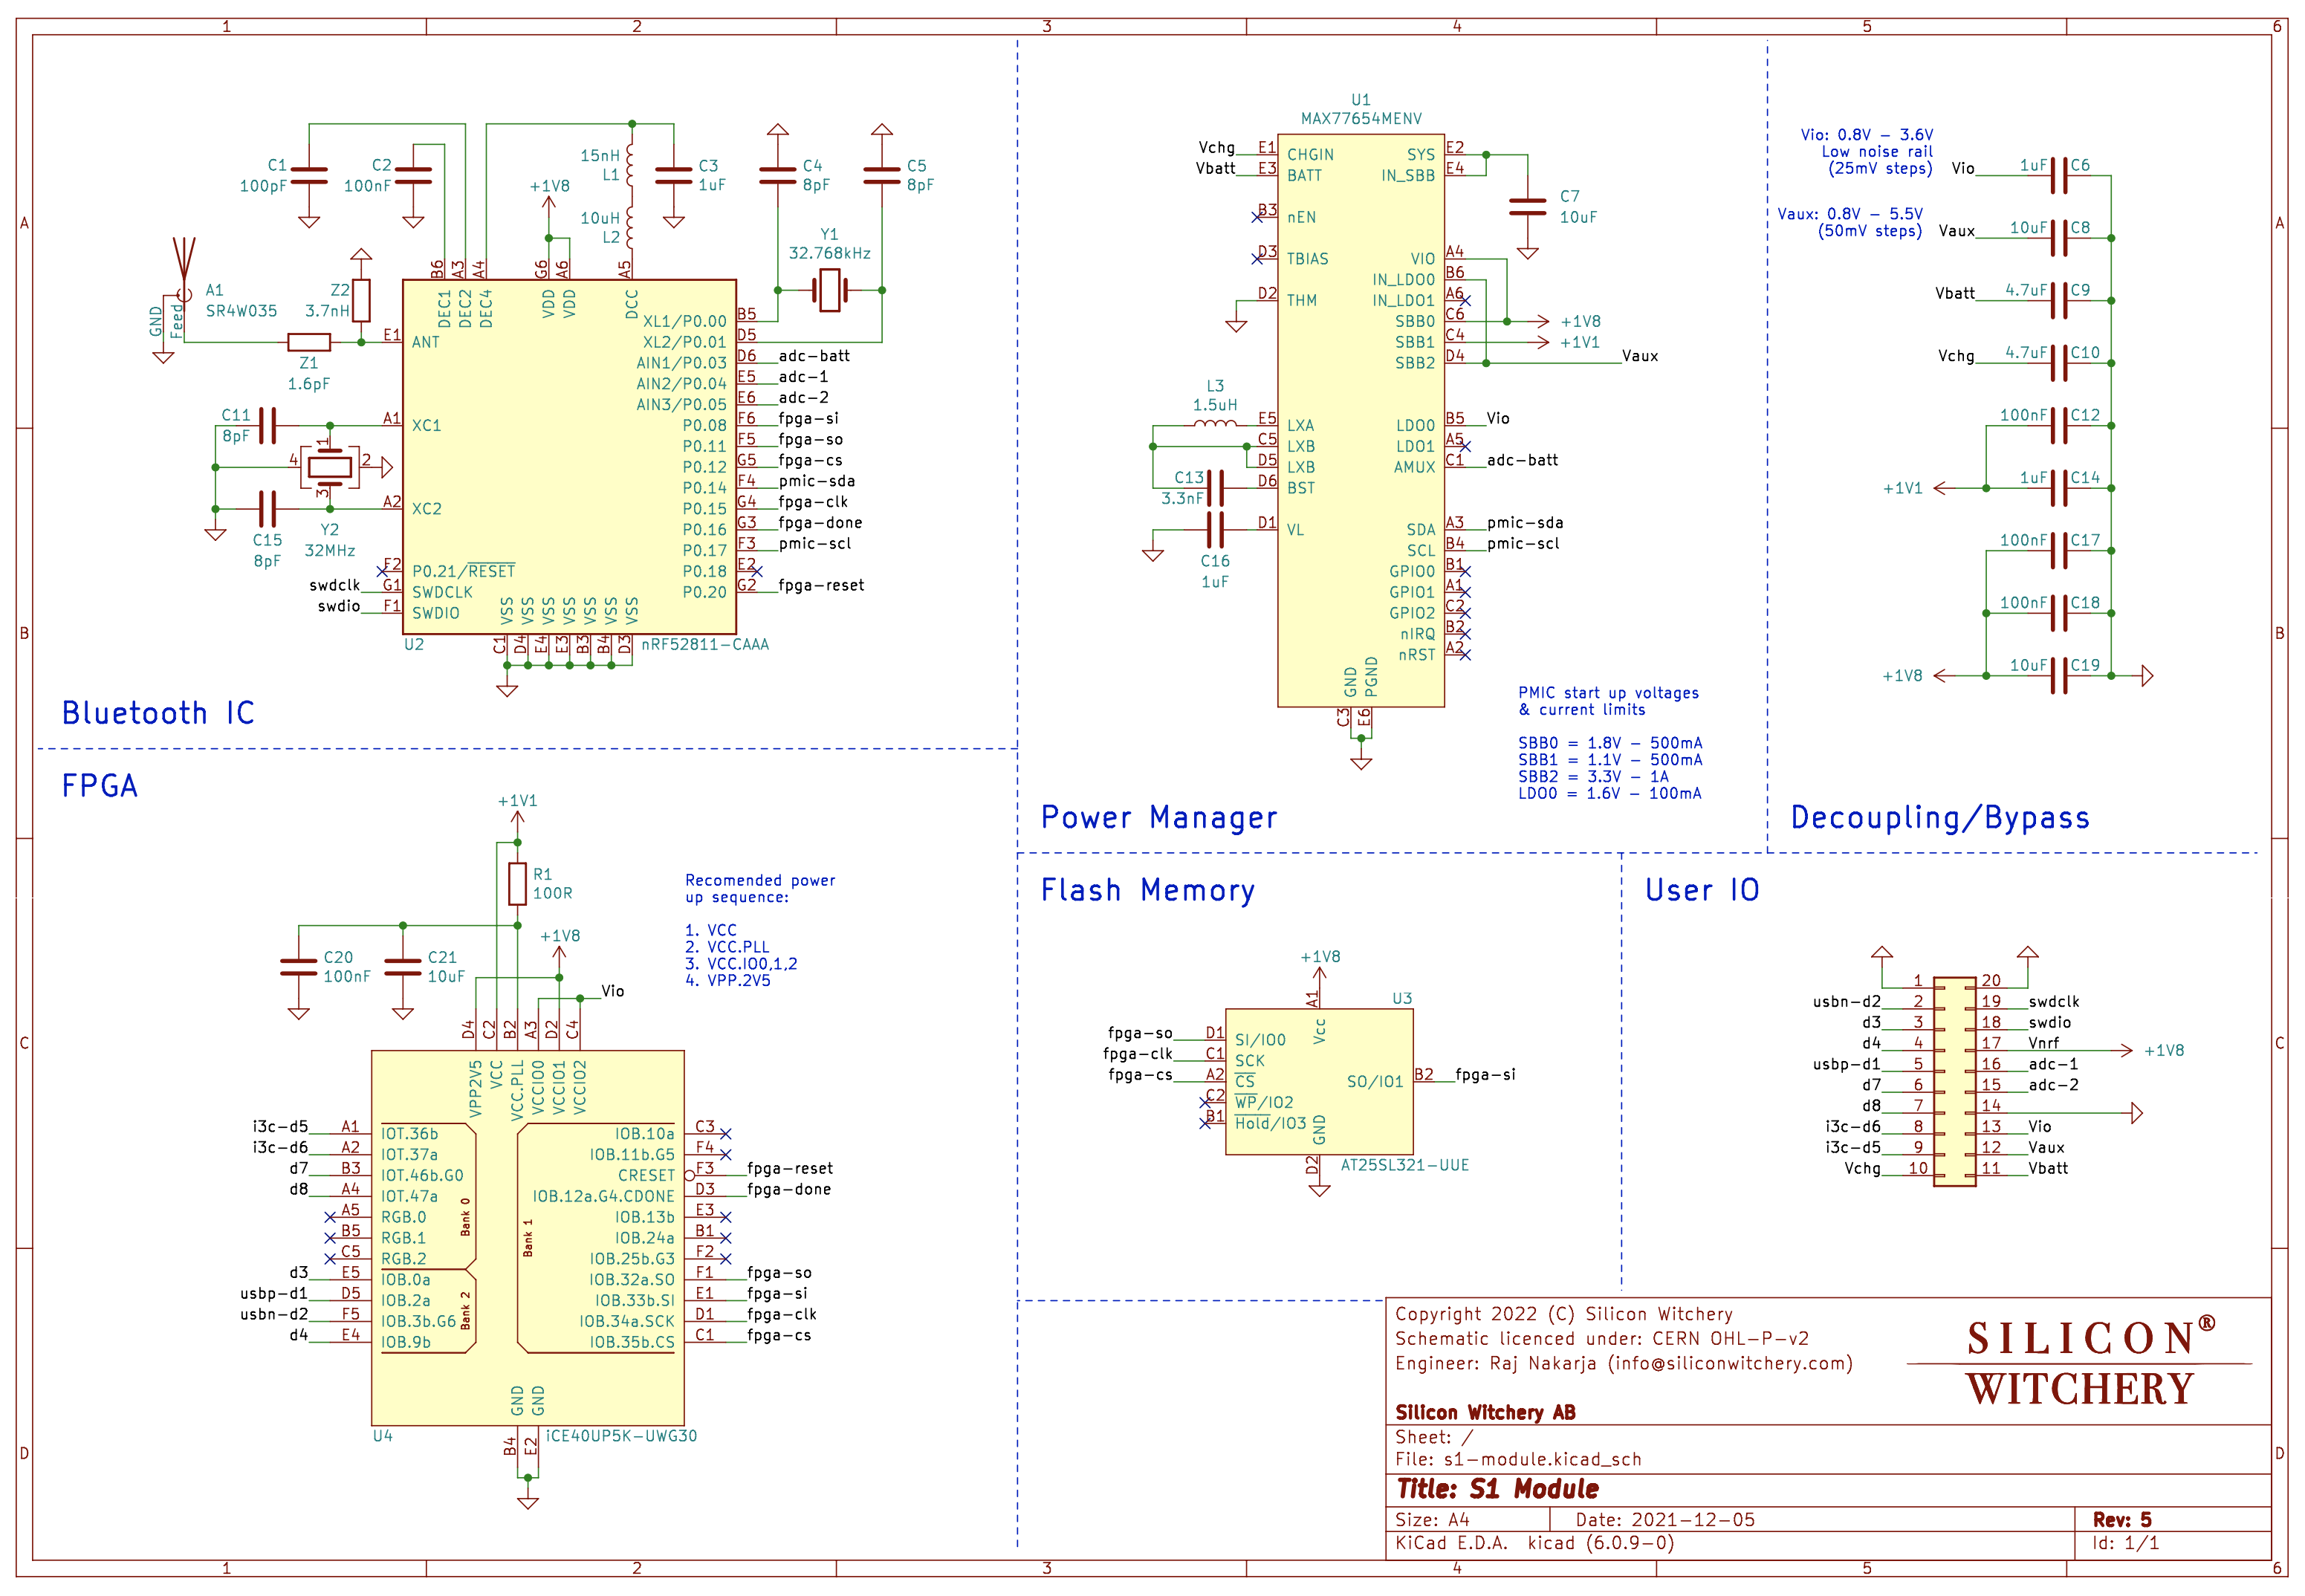The image size is (2305, 1596).
Task: Select the C12 100nF decoupling capacitor
Action: point(2058,425)
